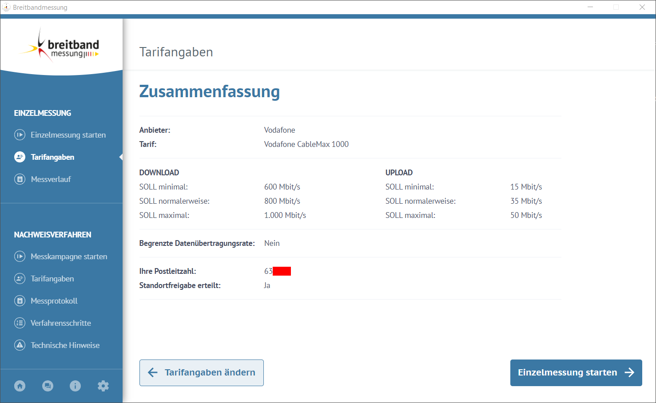The height and width of the screenshot is (403, 656).
Task: Click the Verfahrensschritte list icon
Action: pos(20,323)
